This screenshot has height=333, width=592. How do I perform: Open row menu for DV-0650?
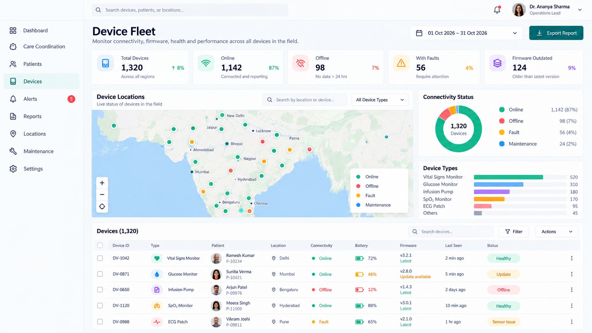(571, 290)
